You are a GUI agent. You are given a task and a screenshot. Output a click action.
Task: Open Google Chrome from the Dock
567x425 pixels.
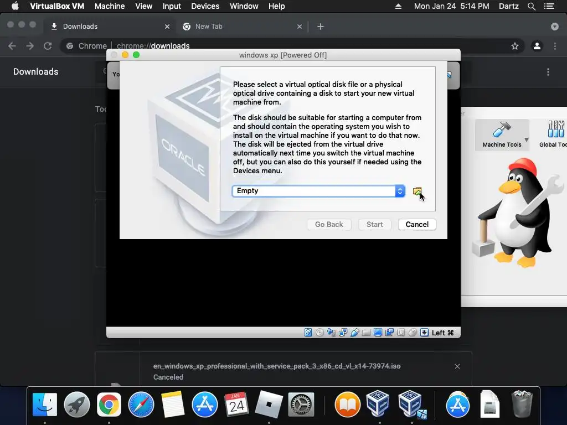[x=109, y=405]
